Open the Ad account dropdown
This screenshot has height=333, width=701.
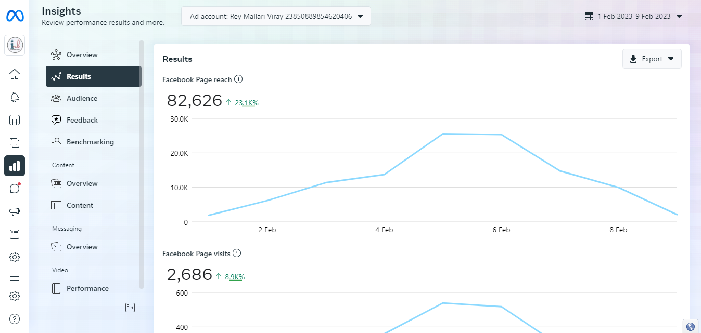(276, 16)
